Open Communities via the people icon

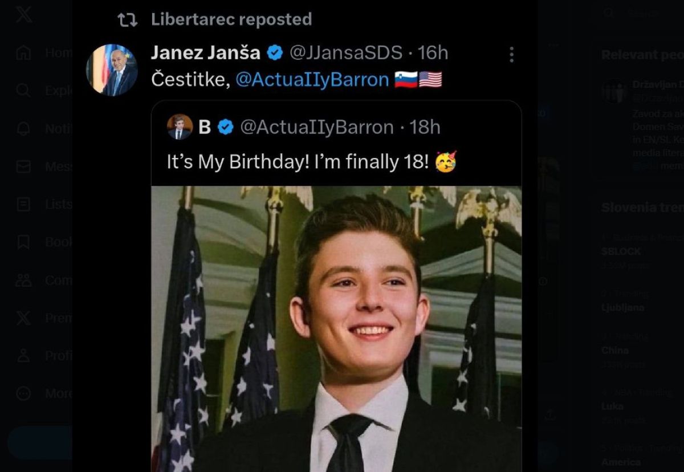[24, 280]
